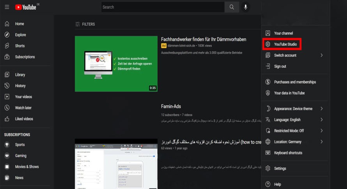The width and height of the screenshot is (347, 189).
Task: Choose Sign out from account menu
Action: 280,66
